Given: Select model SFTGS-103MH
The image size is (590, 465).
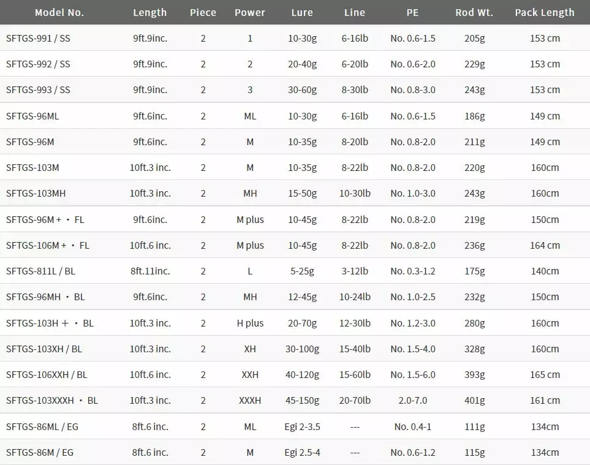Looking at the screenshot, I should point(36,194).
